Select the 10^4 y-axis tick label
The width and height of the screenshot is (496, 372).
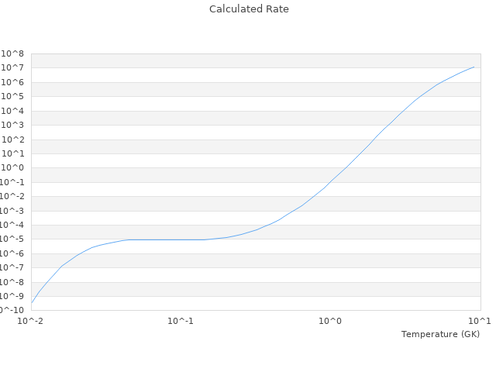[x=14, y=111]
